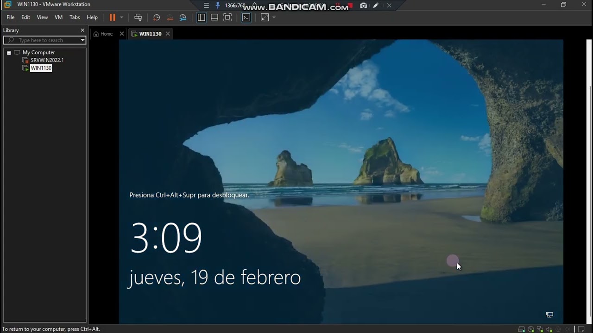The width and height of the screenshot is (593, 333).
Task: Open the Help menu
Action: pos(92,17)
